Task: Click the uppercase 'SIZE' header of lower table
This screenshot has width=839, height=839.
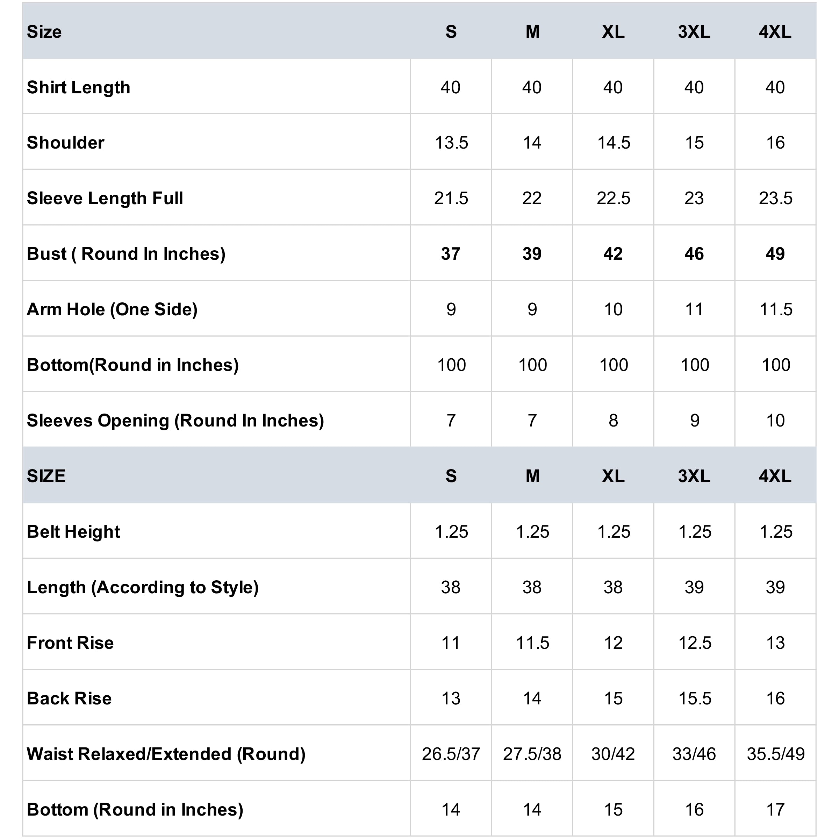Action: [46, 476]
